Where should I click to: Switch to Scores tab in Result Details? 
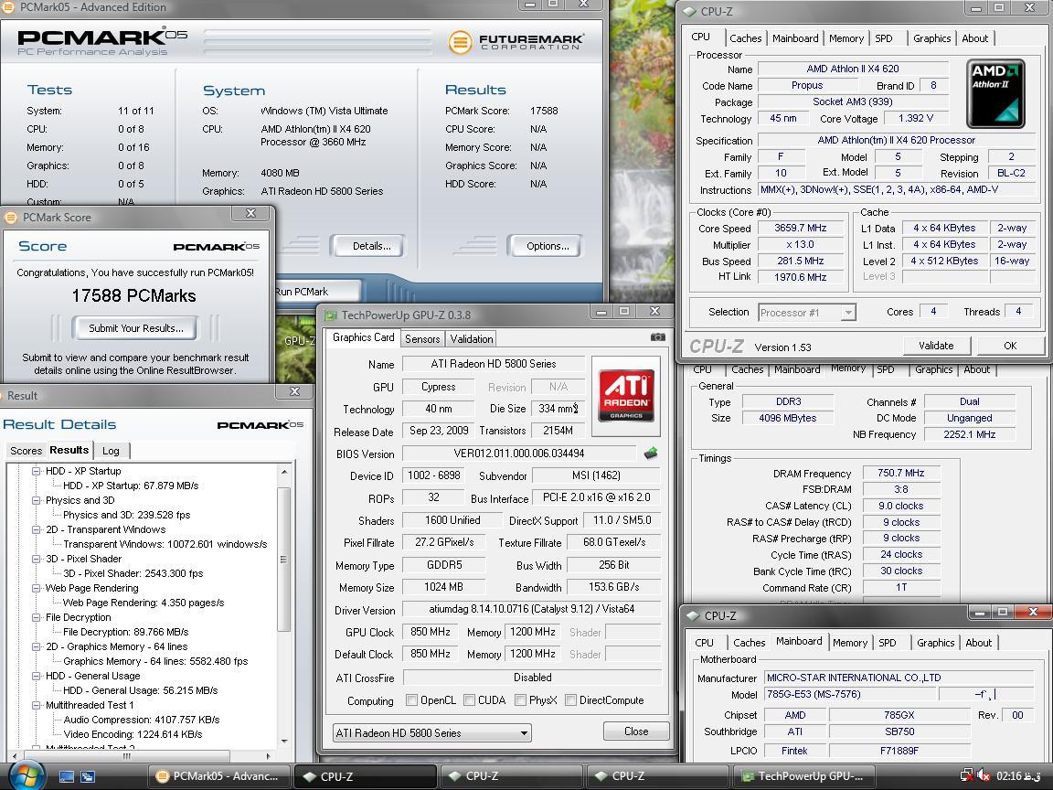click(27, 451)
